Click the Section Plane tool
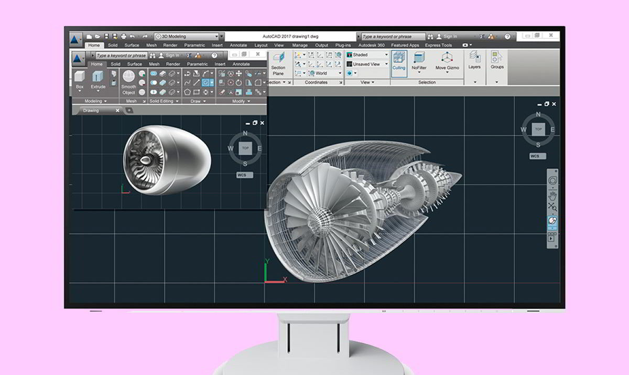 pyautogui.click(x=278, y=64)
